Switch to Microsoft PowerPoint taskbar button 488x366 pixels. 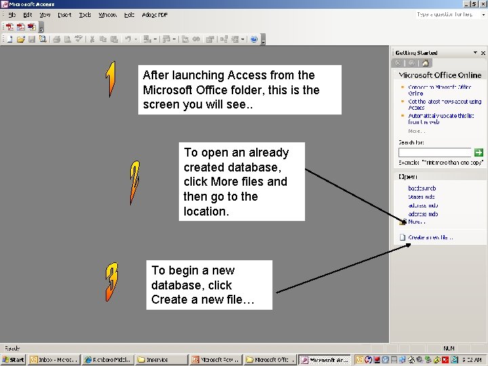(216, 360)
